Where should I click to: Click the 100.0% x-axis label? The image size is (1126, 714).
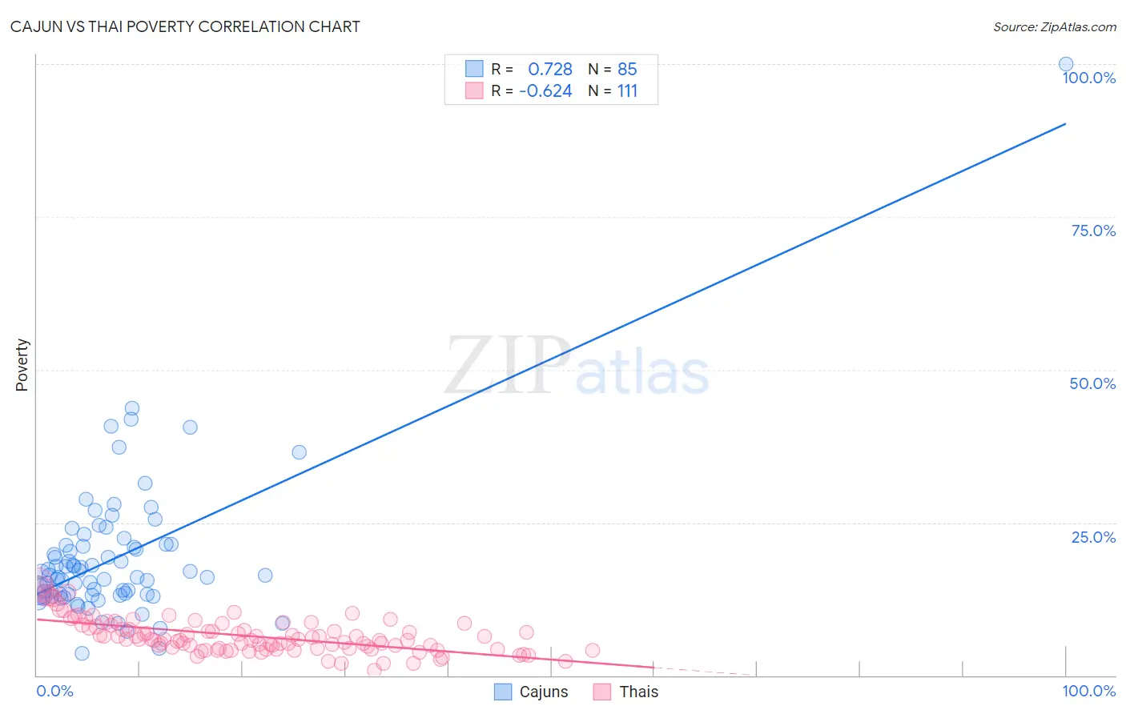[1089, 691]
